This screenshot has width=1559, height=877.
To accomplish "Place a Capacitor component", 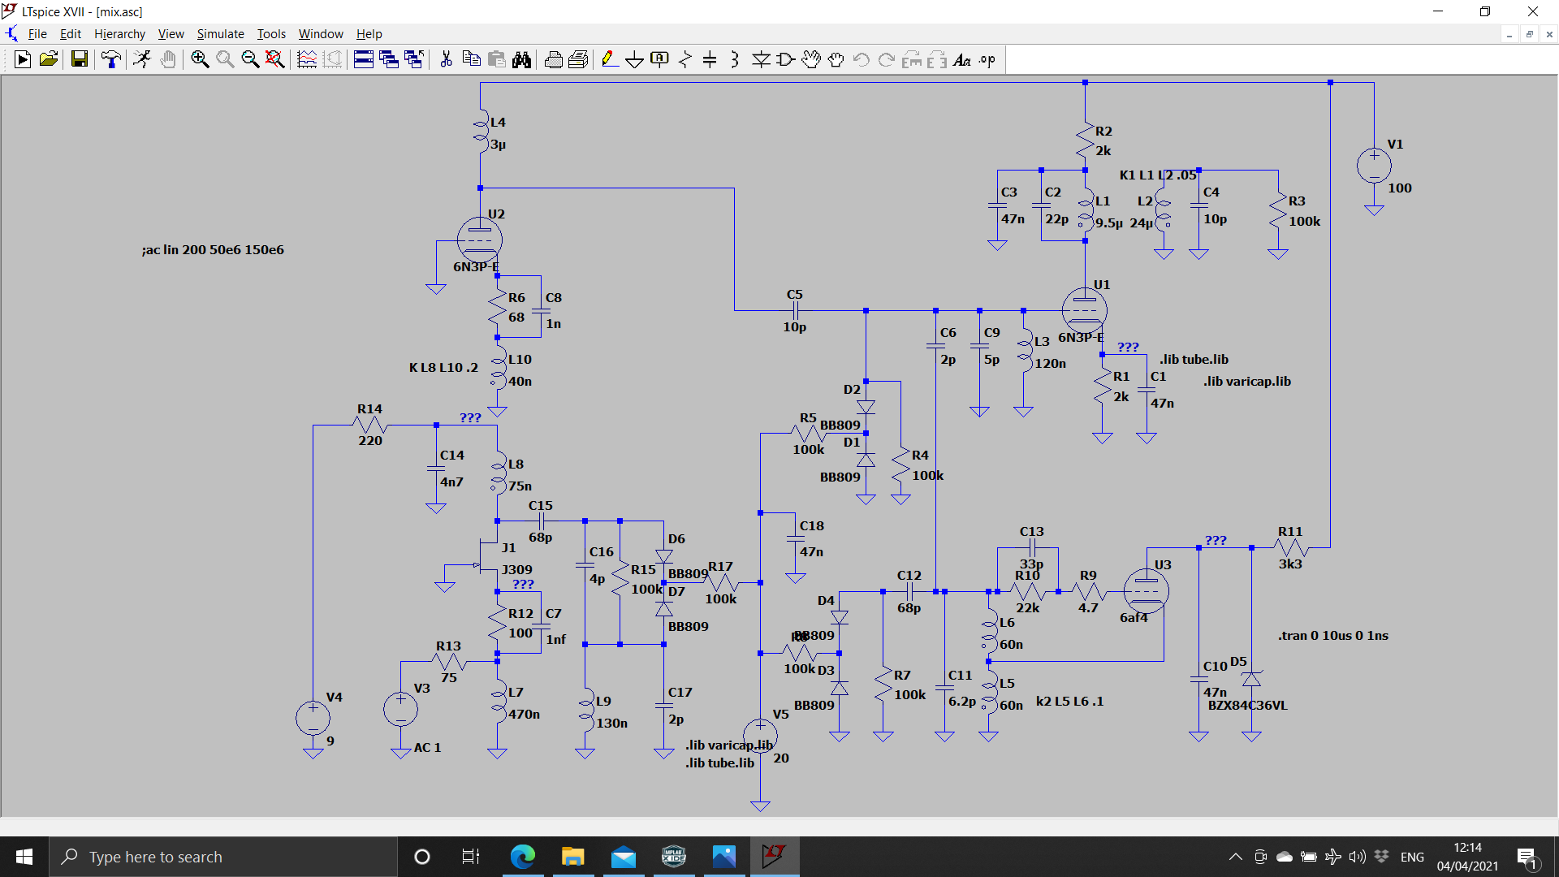I will pyautogui.click(x=710, y=59).
